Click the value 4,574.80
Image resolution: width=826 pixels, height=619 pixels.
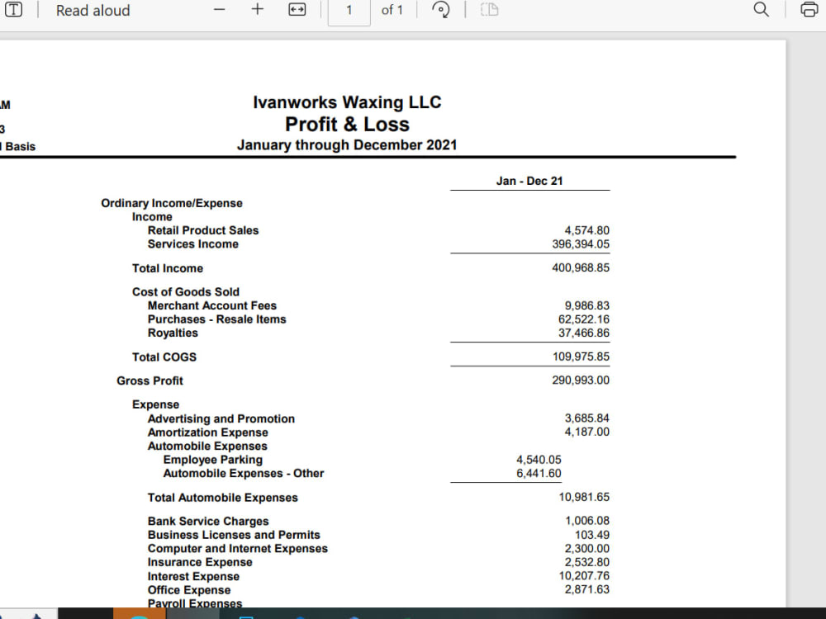pyautogui.click(x=586, y=230)
